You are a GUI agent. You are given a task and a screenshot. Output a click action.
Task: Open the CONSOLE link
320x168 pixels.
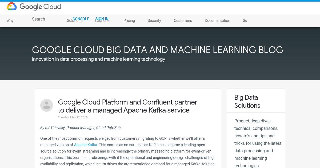(81, 19)
